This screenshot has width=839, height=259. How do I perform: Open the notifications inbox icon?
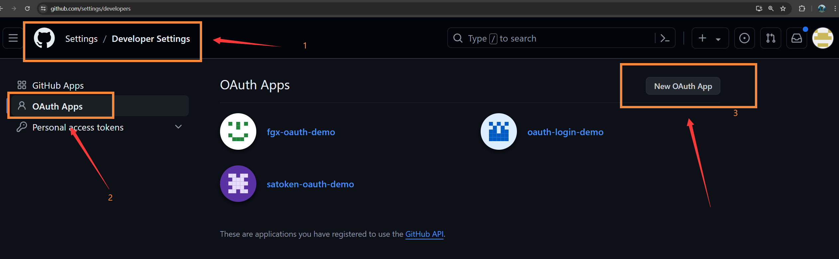click(797, 38)
